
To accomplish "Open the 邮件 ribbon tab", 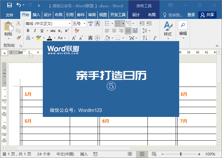I will coord(81,15).
